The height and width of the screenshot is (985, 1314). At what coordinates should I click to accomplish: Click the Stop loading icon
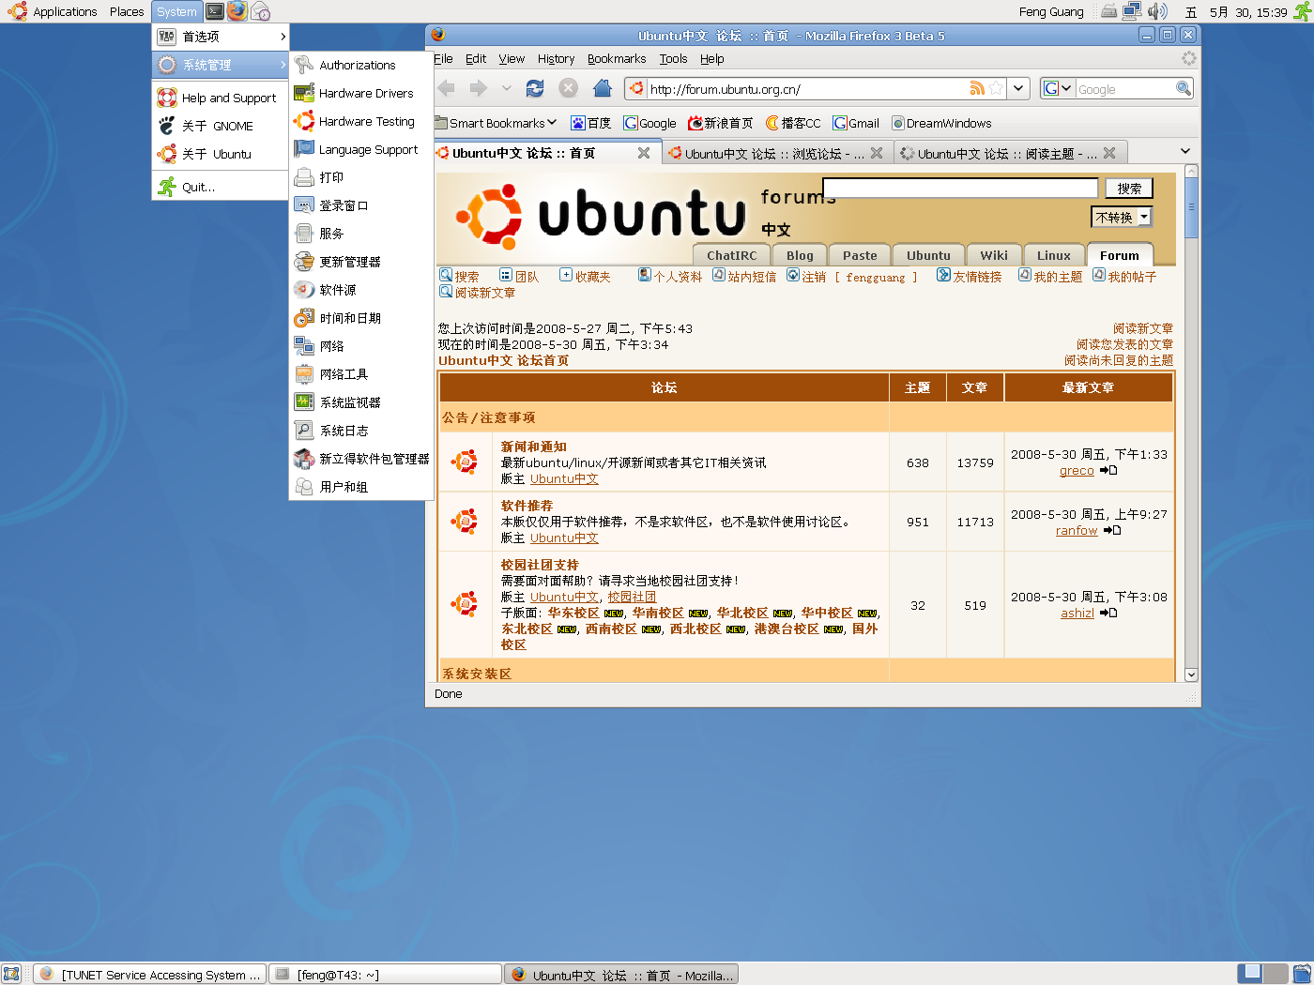[568, 88]
